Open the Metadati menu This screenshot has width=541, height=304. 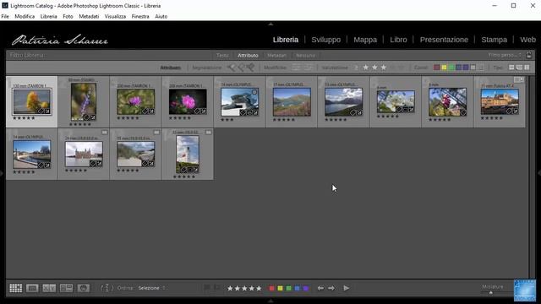click(x=89, y=16)
